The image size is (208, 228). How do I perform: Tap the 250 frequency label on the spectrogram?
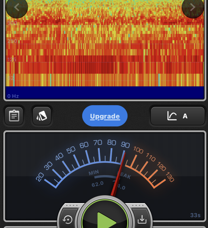click(12, 41)
